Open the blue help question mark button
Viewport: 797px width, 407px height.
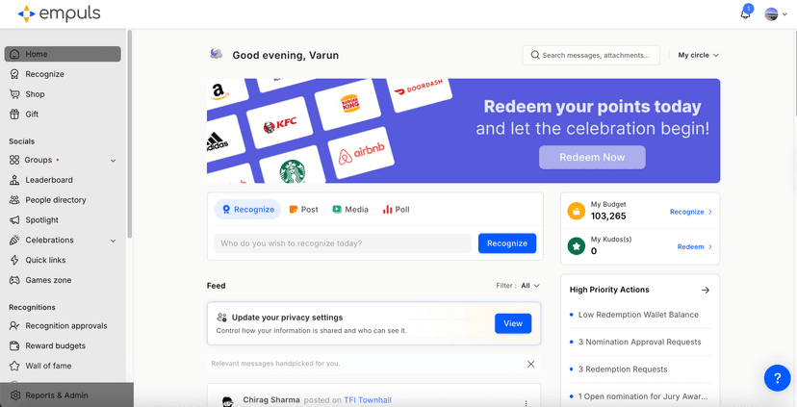coord(777,378)
